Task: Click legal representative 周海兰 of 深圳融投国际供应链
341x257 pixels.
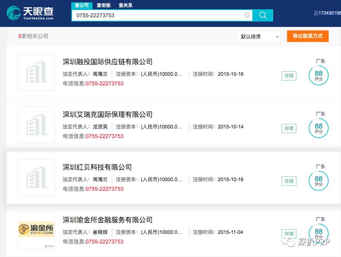Action: click(x=100, y=74)
